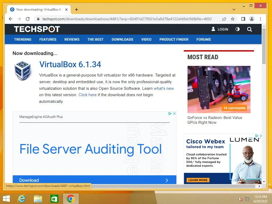This screenshot has height=204, width=272.
Task: Click the LOGIN text link
Action: point(223,29)
